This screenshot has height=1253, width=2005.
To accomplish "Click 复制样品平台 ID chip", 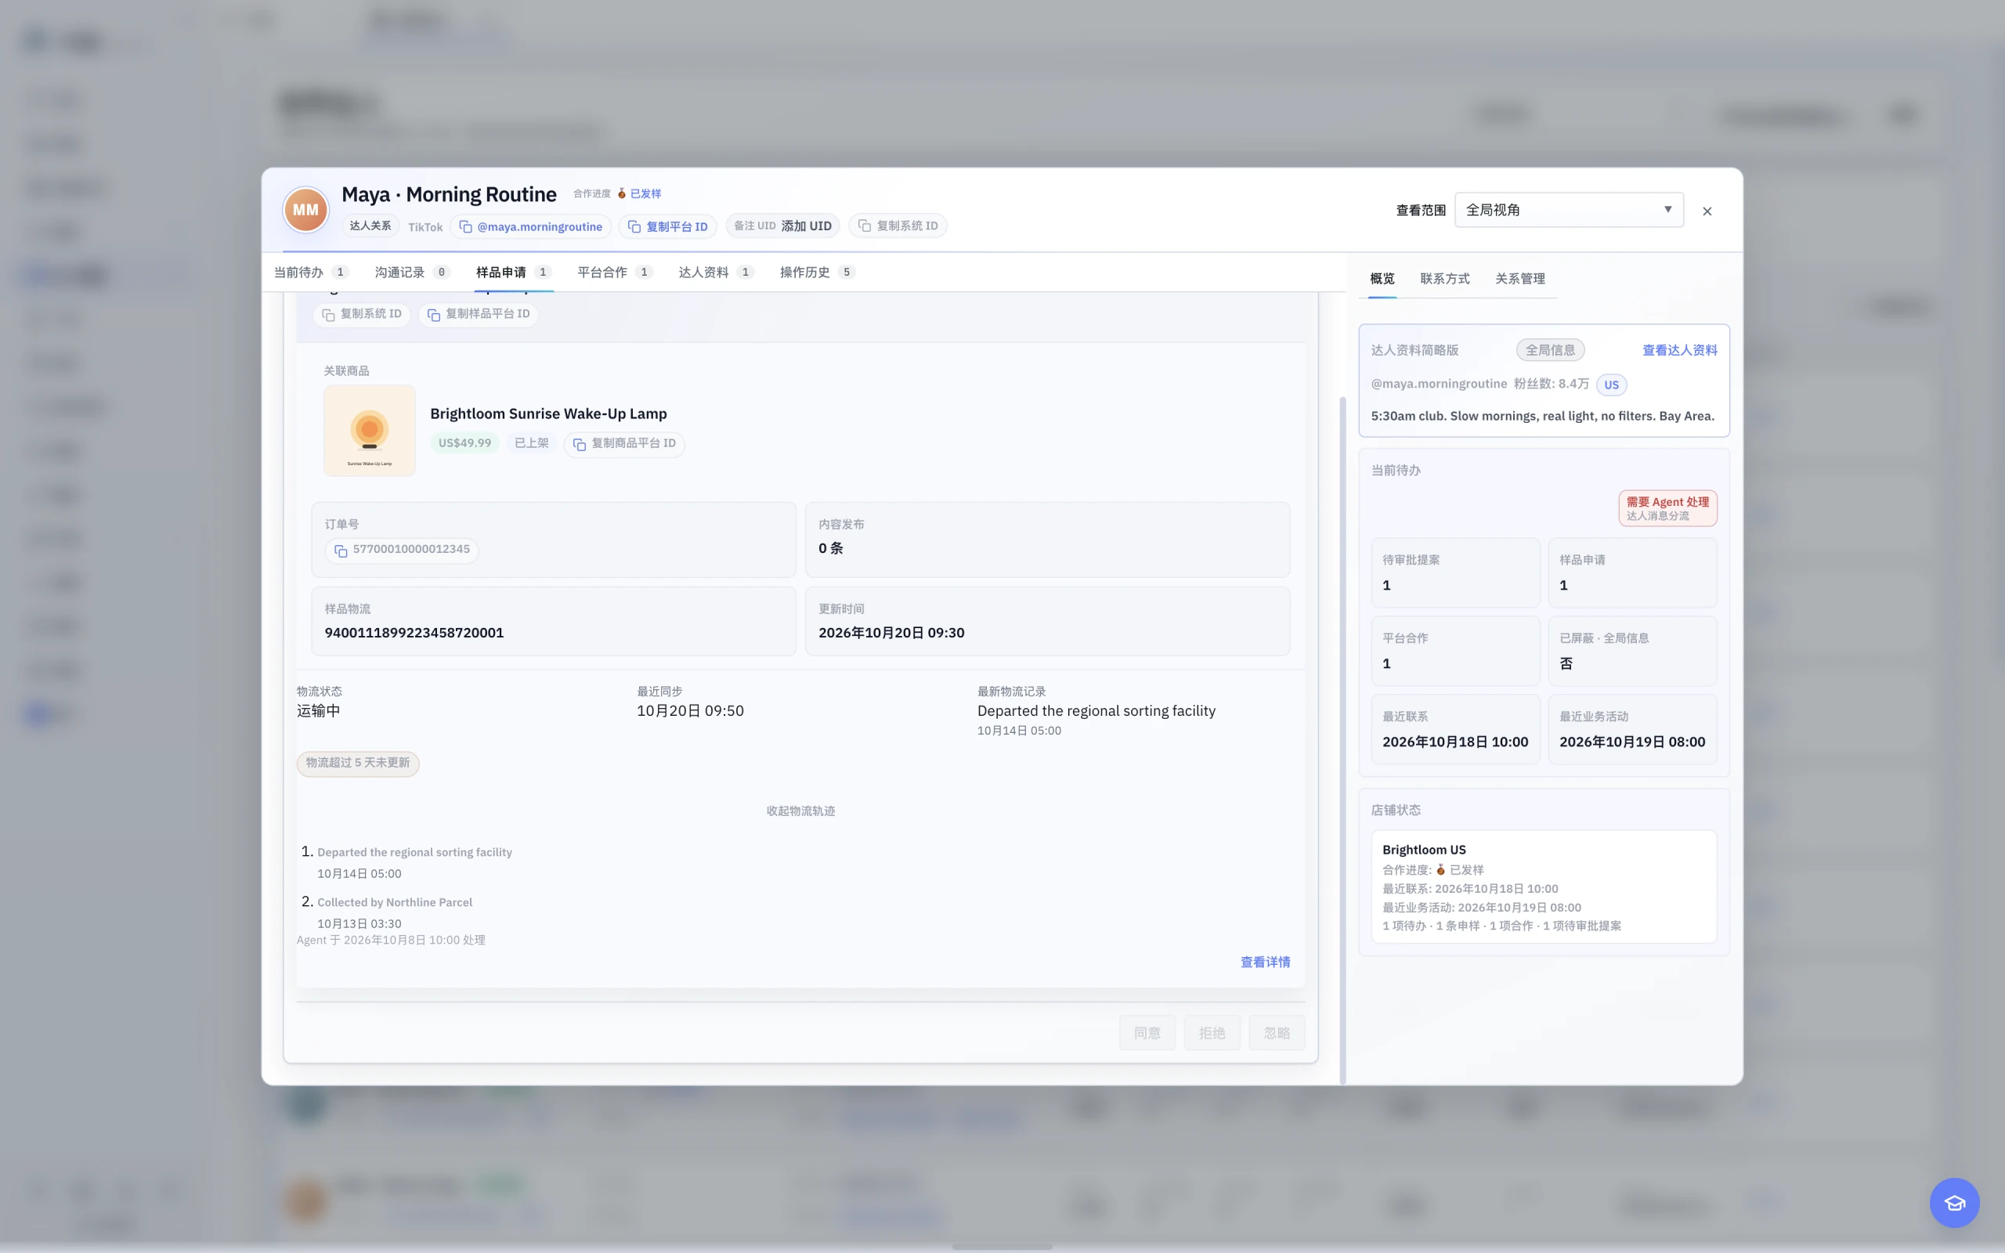I will [479, 314].
